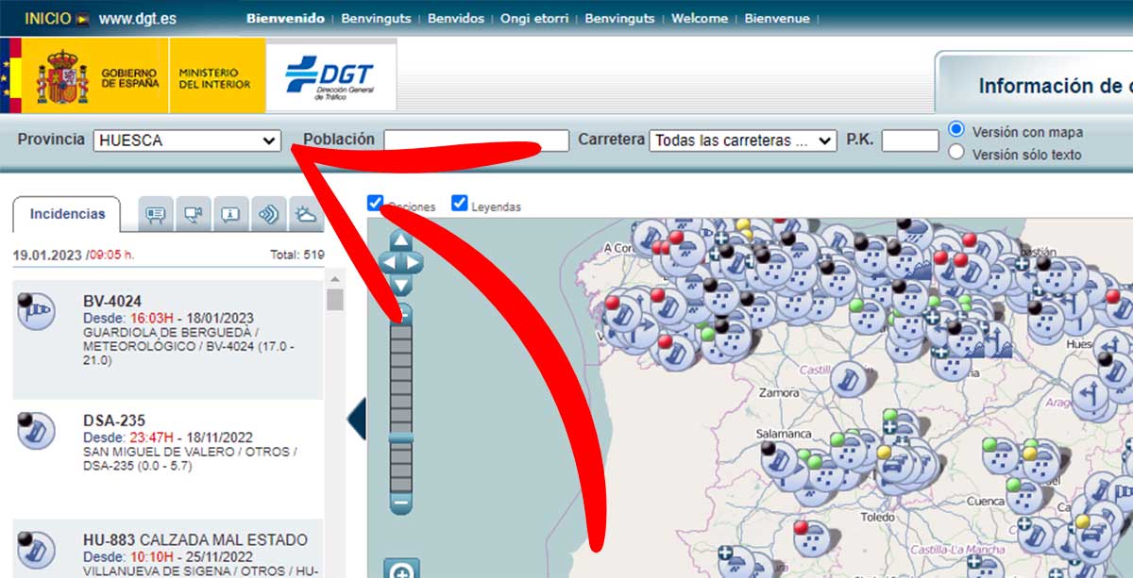Image resolution: width=1133 pixels, height=578 pixels.
Task: Click the magnifier zoom tool on map
Action: (401, 569)
